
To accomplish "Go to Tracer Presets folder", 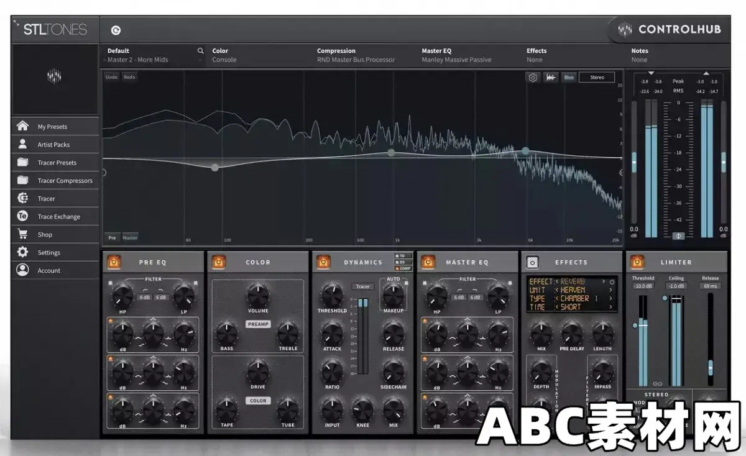I will 55,162.
